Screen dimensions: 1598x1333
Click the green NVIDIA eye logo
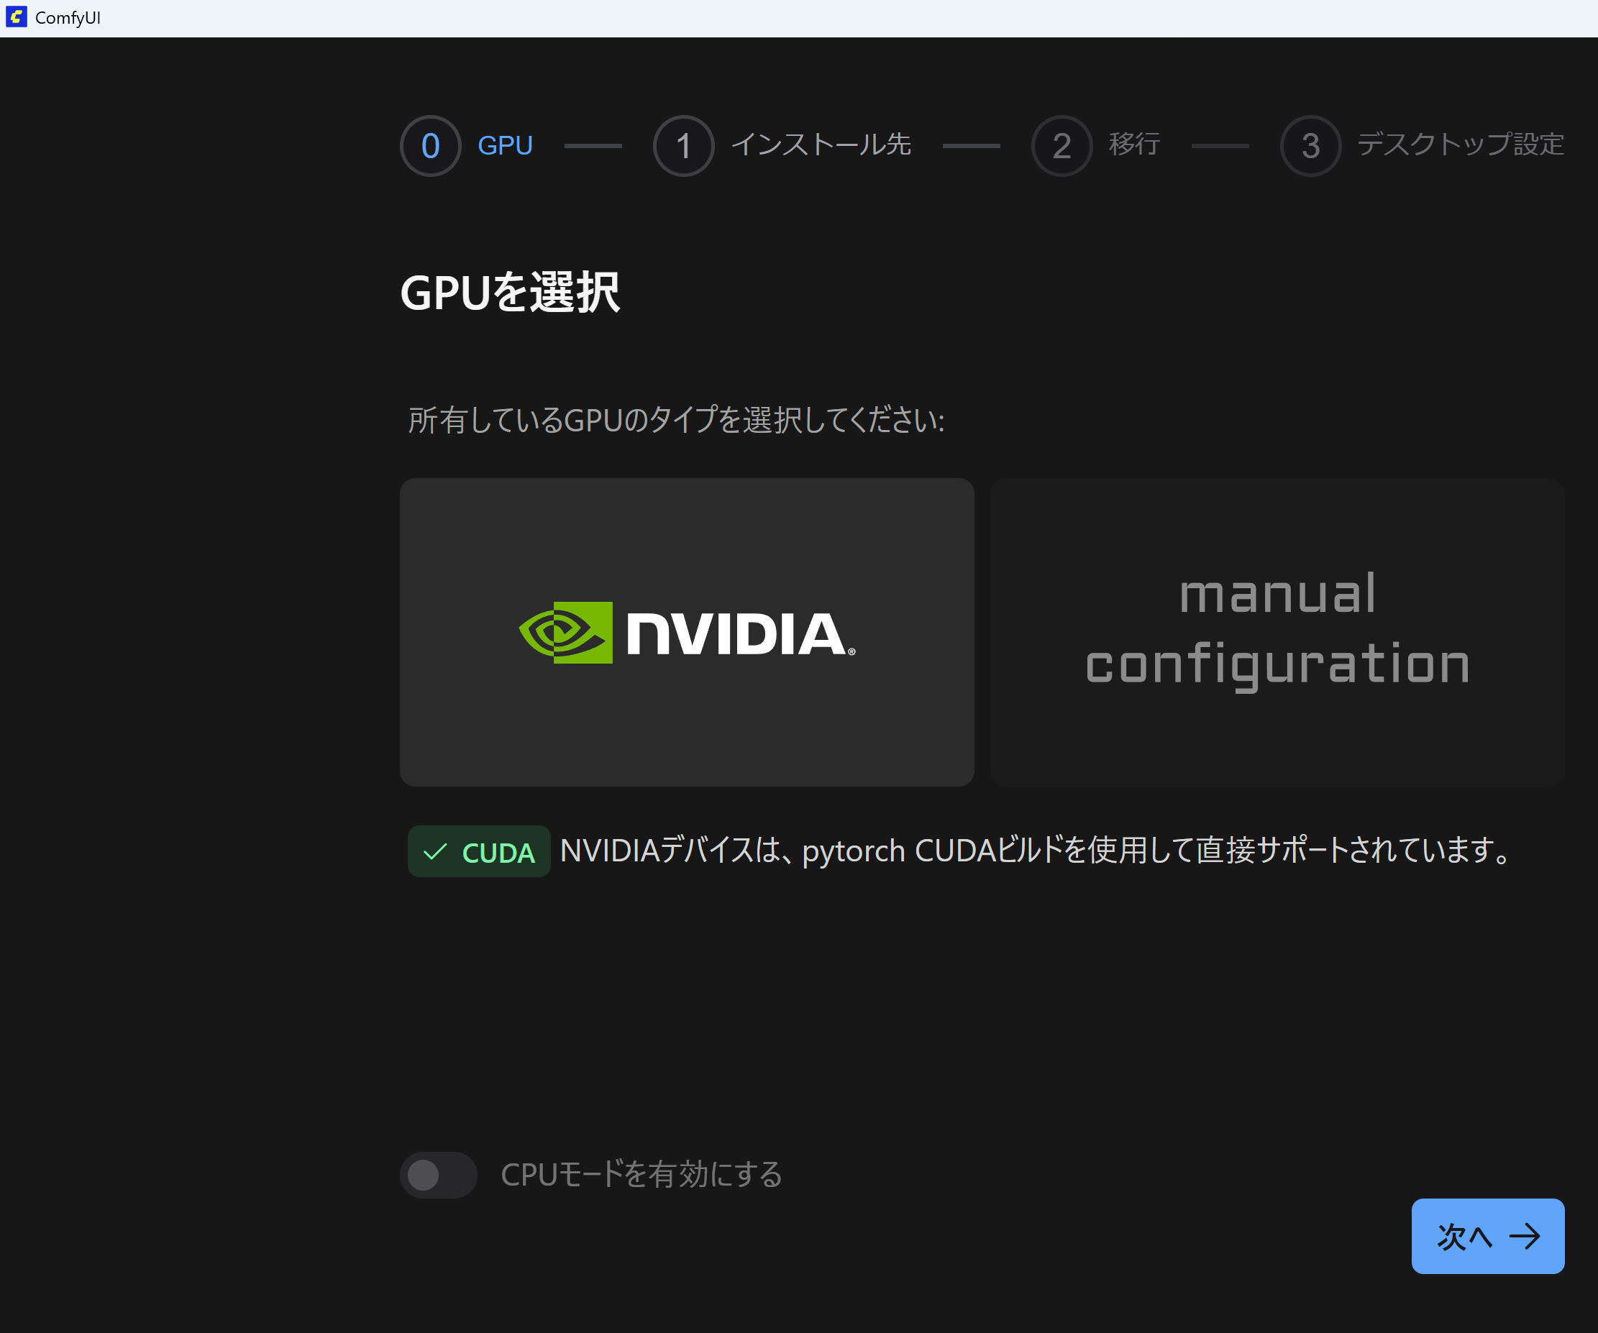click(x=565, y=632)
